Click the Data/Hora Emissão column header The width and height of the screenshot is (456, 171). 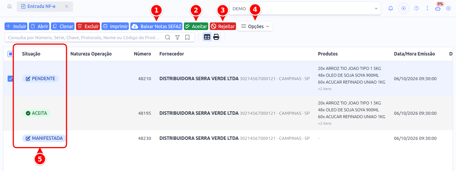[415, 54]
